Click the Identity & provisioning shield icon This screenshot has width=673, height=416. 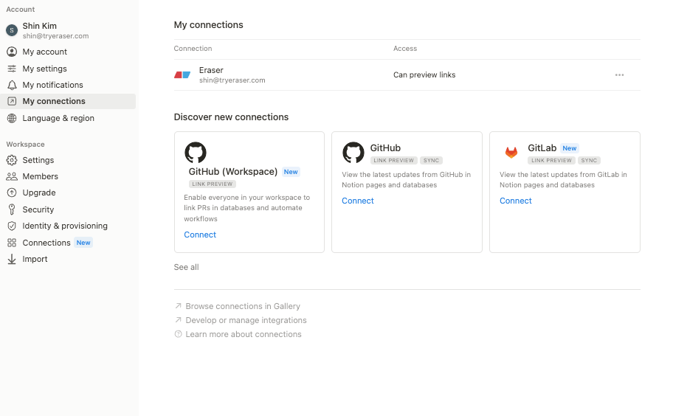[x=12, y=226]
